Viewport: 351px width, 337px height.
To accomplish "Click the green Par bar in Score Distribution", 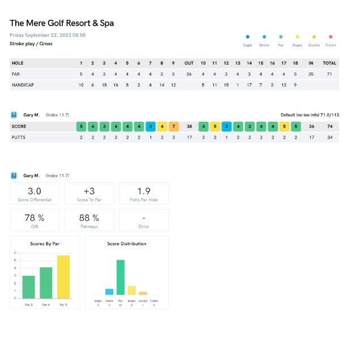I will tap(121, 278).
